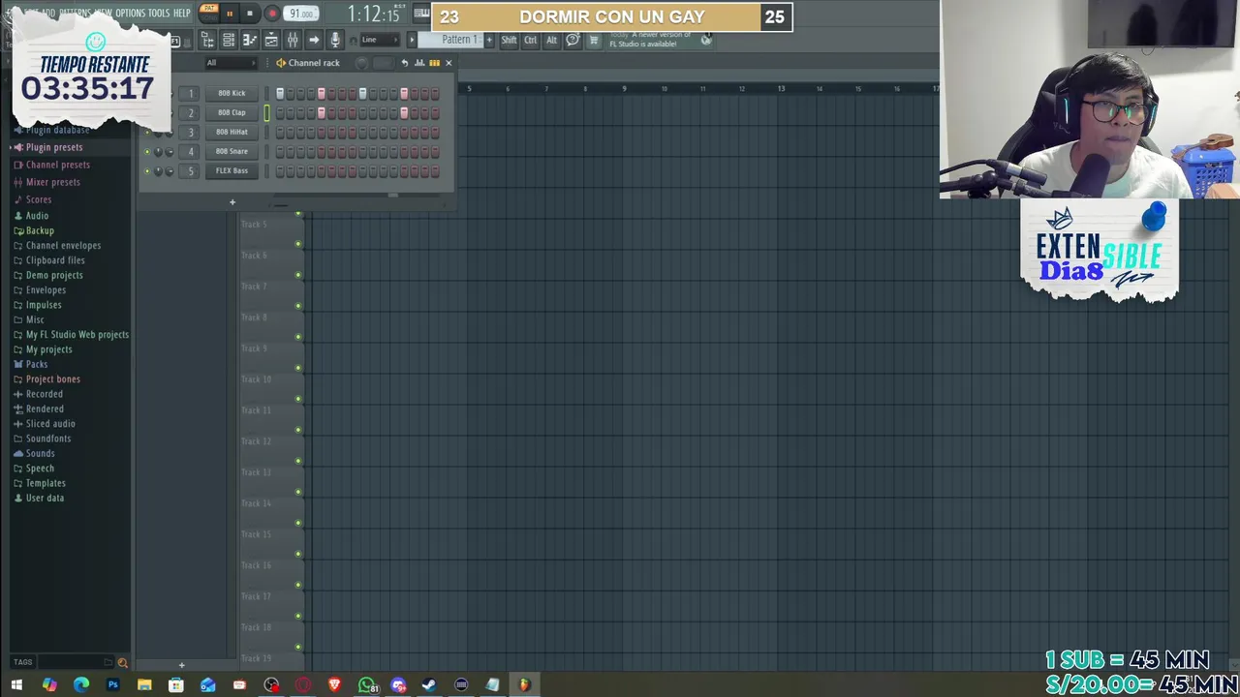
Task: Toggle first step of 808 Snare
Action: 280,152
